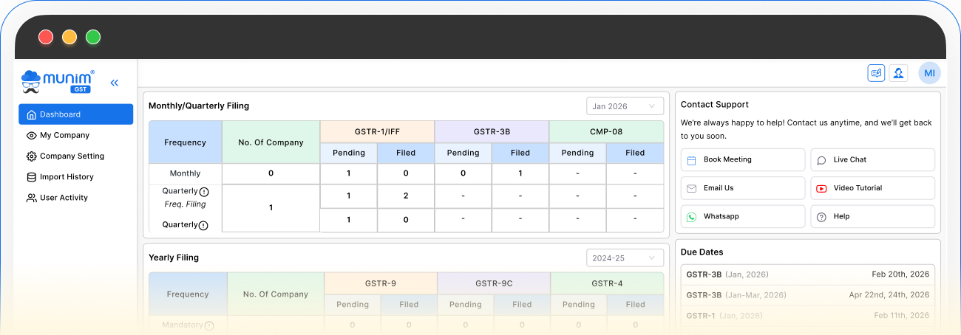The height and width of the screenshot is (335, 961).
Task: Click the GSTR-9C column header
Action: (x=494, y=283)
